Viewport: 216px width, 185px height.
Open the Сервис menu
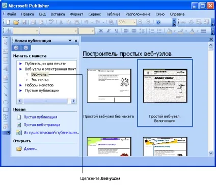coord(95,14)
